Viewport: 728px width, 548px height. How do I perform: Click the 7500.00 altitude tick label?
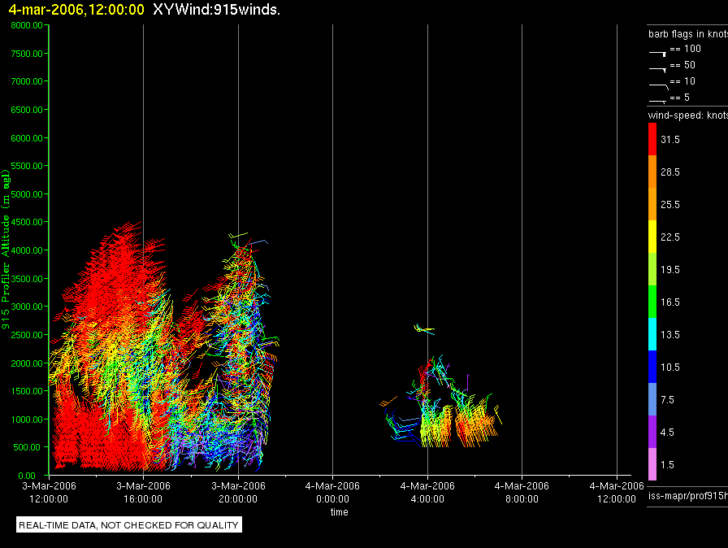click(x=27, y=54)
